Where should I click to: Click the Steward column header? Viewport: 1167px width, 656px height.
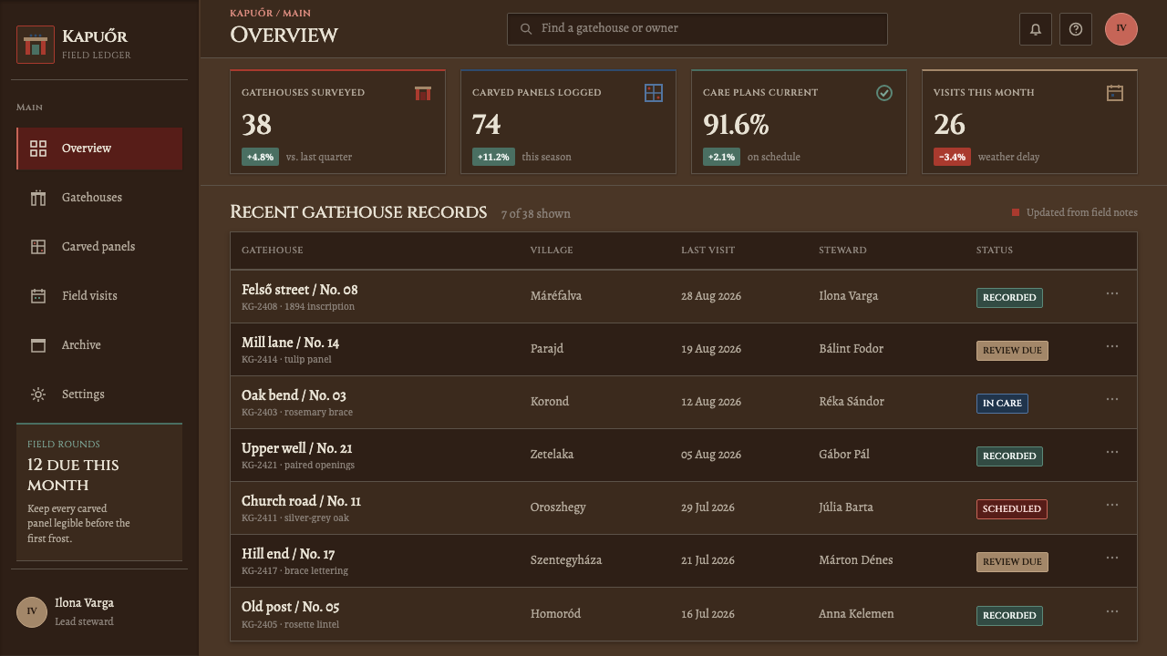point(842,251)
